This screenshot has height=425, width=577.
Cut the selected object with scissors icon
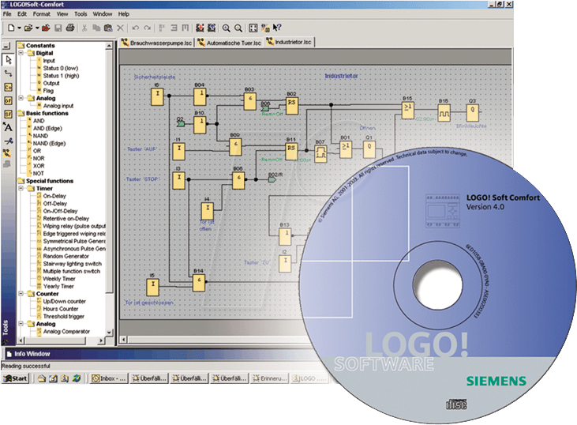click(84, 28)
